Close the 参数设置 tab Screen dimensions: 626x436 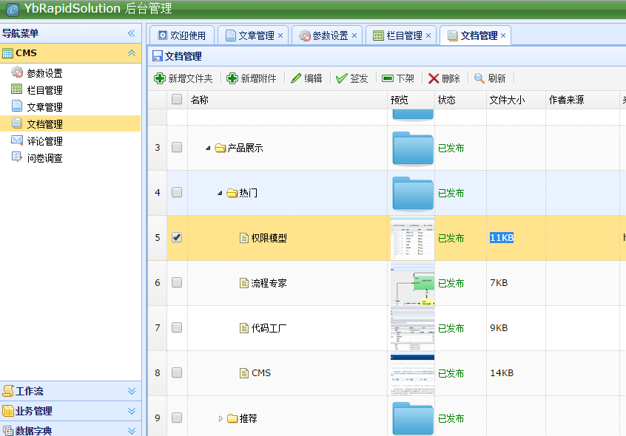pyautogui.click(x=354, y=35)
